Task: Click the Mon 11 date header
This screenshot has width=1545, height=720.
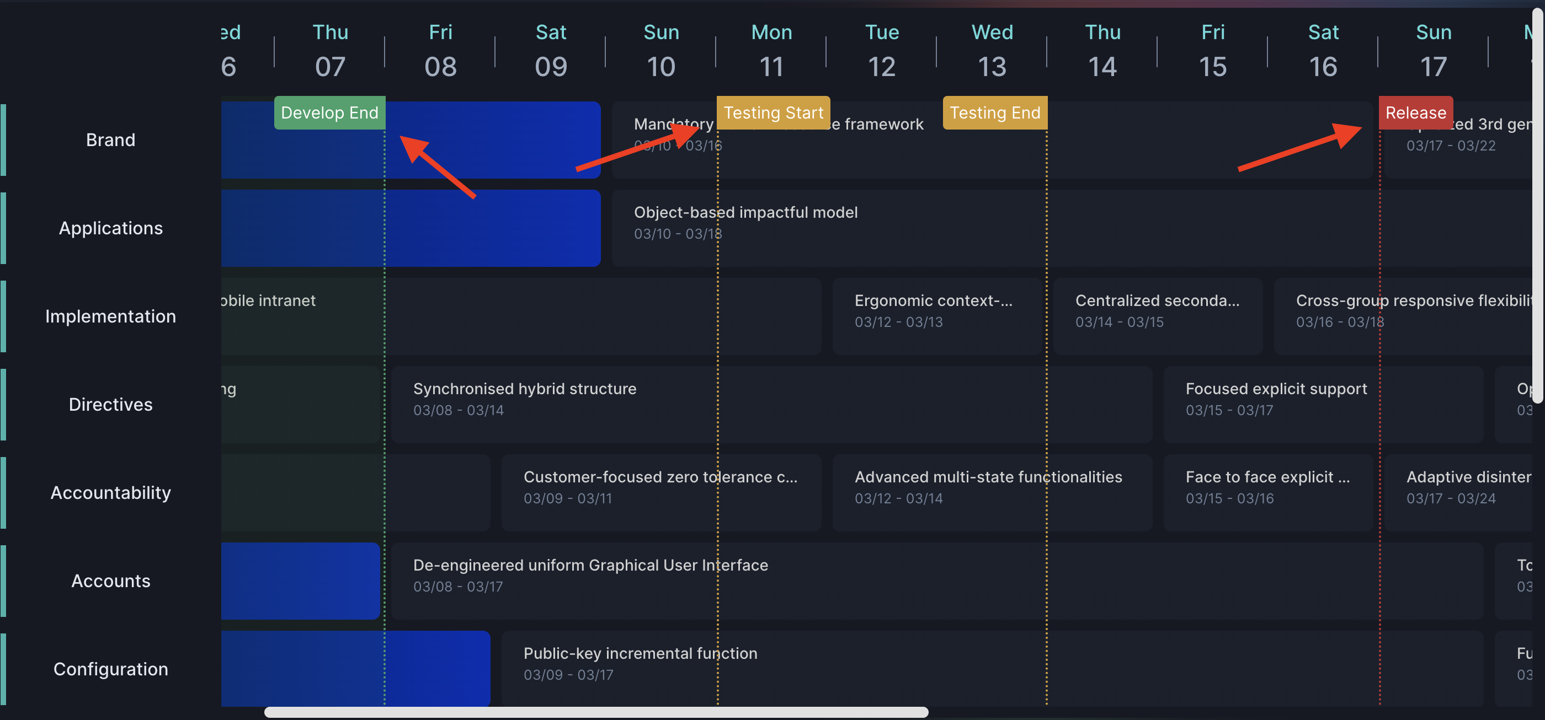Action: point(771,49)
